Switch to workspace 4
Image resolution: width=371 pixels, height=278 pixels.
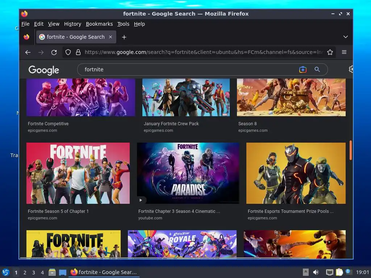click(x=42, y=273)
